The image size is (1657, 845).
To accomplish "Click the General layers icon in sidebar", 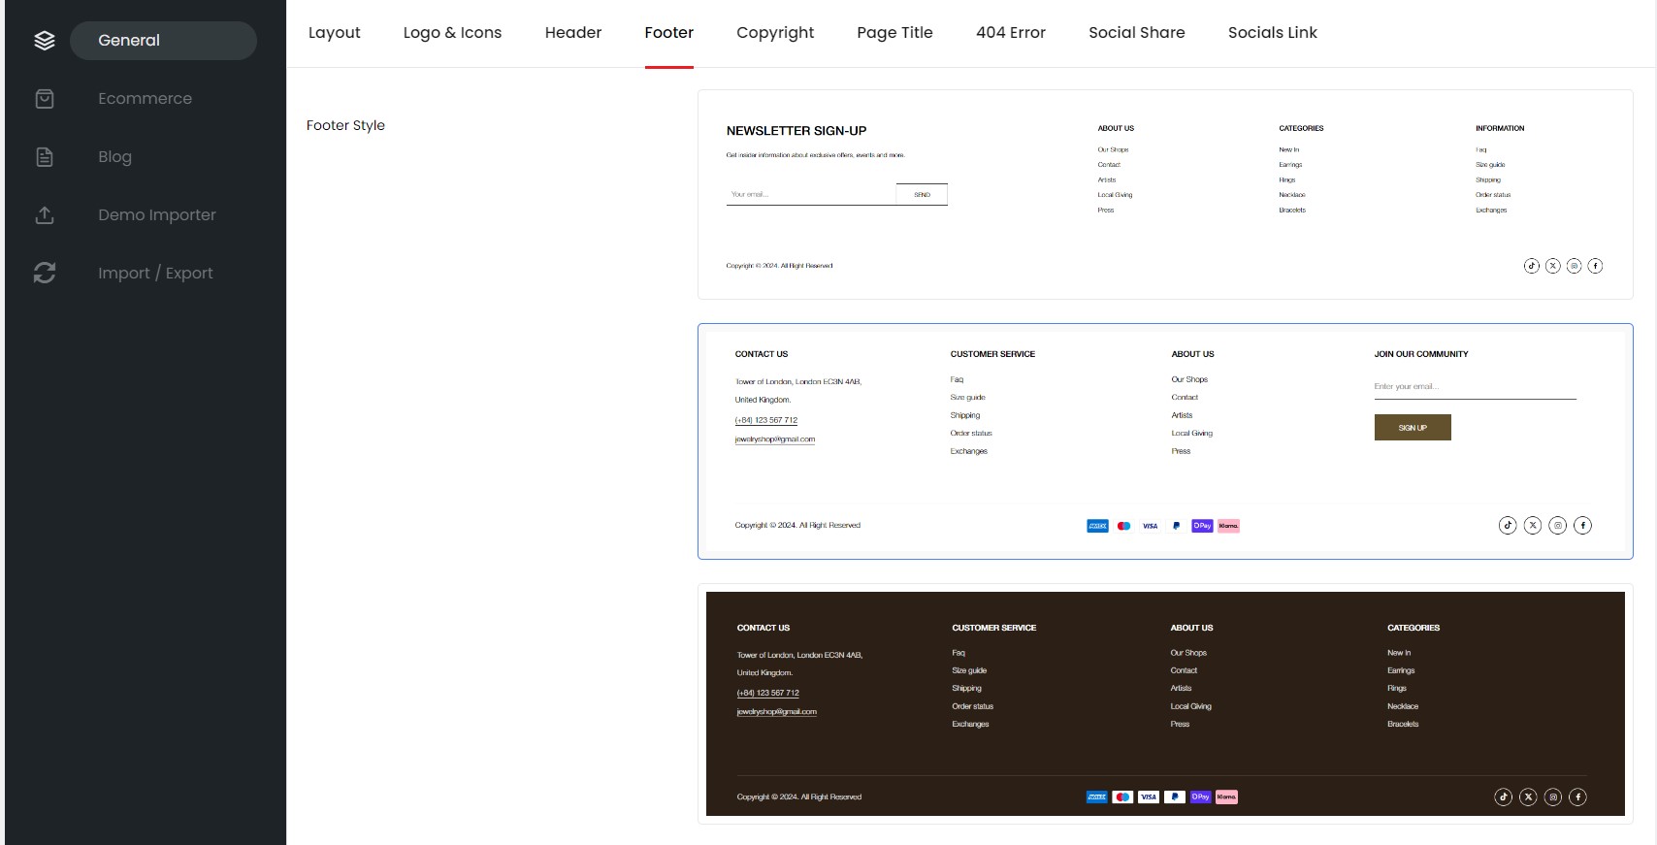I will click(x=45, y=41).
